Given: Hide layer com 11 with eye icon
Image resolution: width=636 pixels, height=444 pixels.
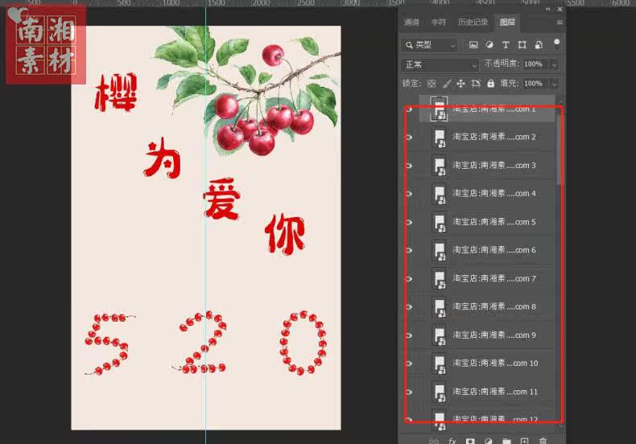Looking at the screenshot, I should coord(409,392).
